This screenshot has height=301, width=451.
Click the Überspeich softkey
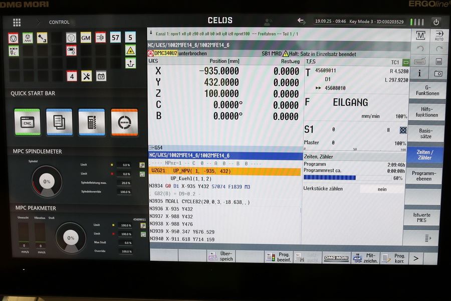click(x=221, y=256)
